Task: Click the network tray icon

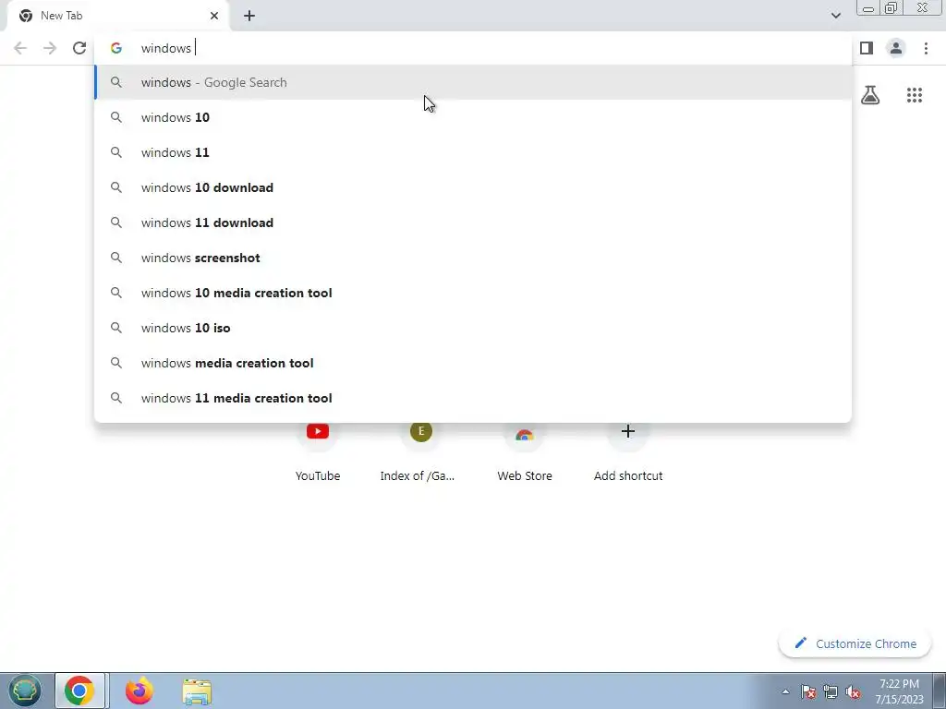Action: (831, 691)
